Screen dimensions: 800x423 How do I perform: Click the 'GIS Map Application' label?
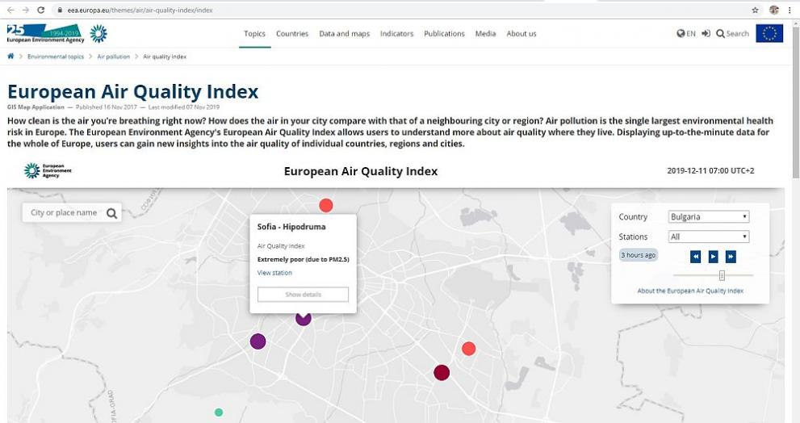click(x=36, y=107)
